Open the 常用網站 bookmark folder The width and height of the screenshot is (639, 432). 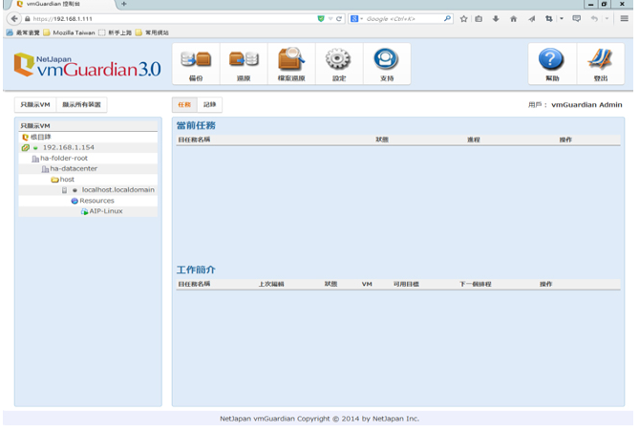(x=152, y=32)
